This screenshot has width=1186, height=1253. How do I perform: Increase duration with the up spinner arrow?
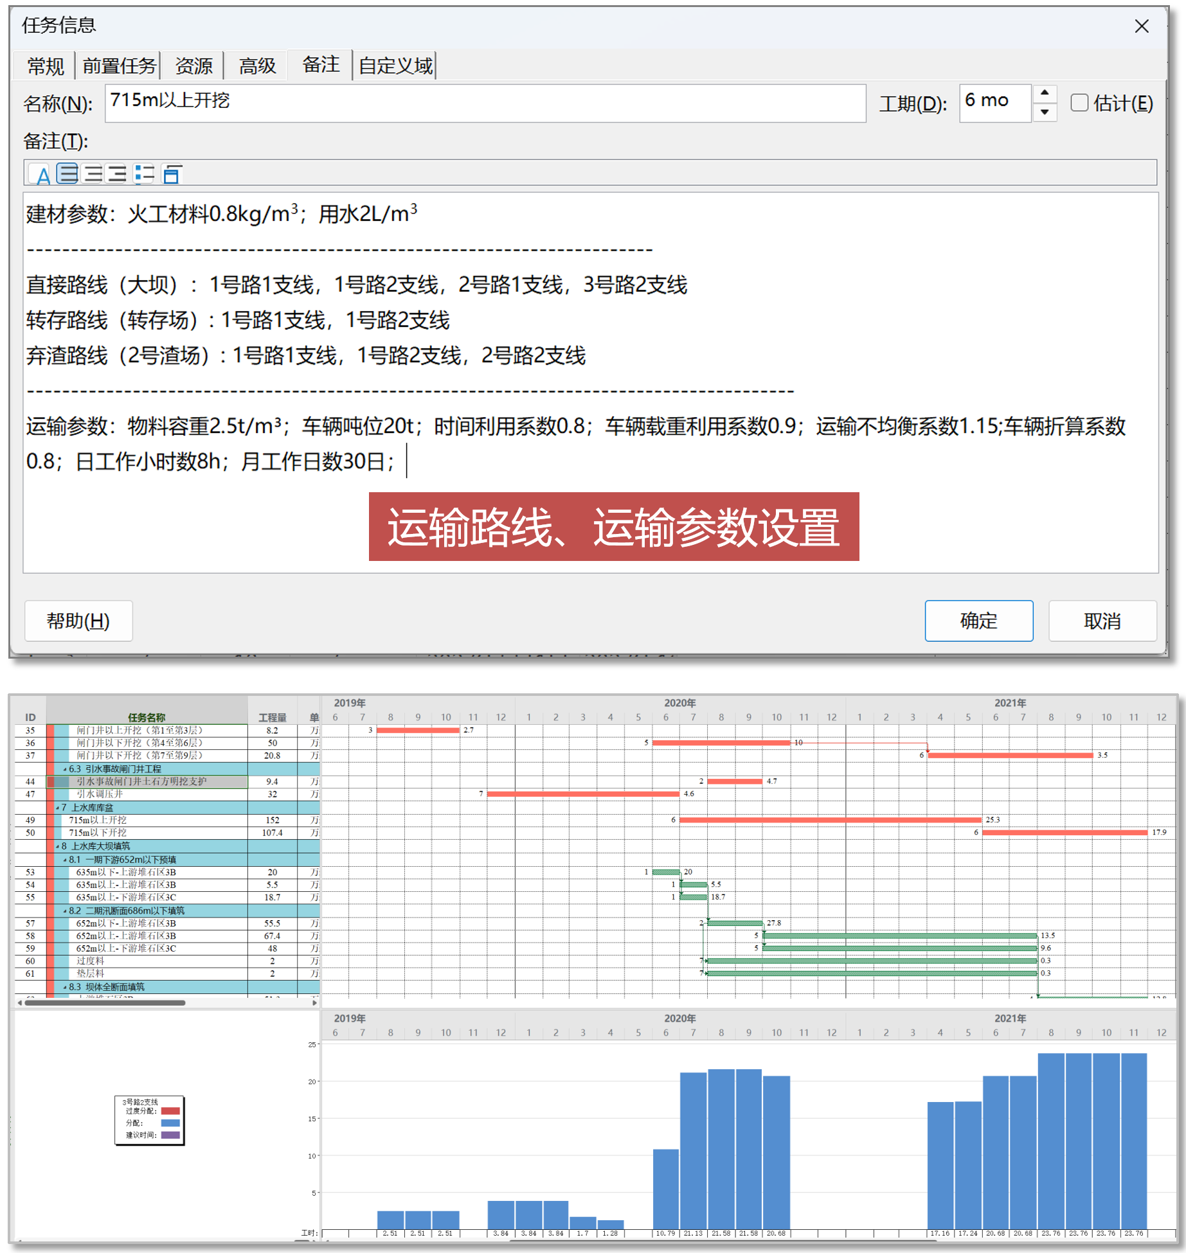pyautogui.click(x=1045, y=94)
